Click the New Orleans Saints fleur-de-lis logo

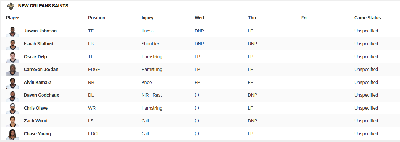point(11,6)
